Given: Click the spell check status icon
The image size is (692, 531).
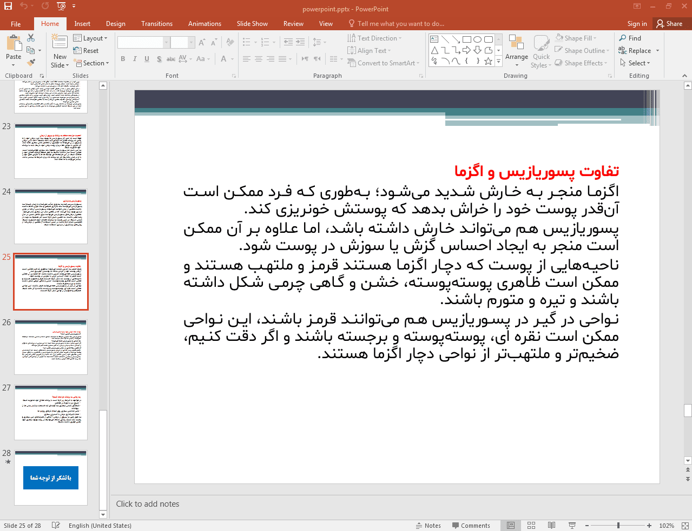Looking at the screenshot, I should tap(56, 526).
